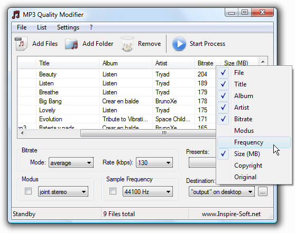Click the www.Inspire-Soft.net link

click(x=231, y=214)
